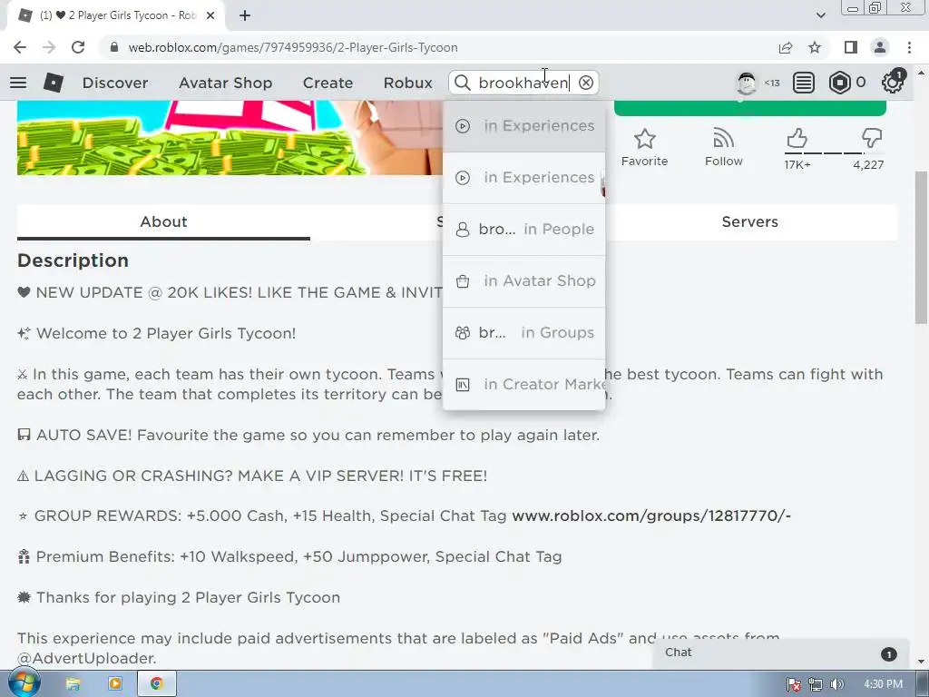
Task: Go forward in browser history
Action: (x=49, y=47)
